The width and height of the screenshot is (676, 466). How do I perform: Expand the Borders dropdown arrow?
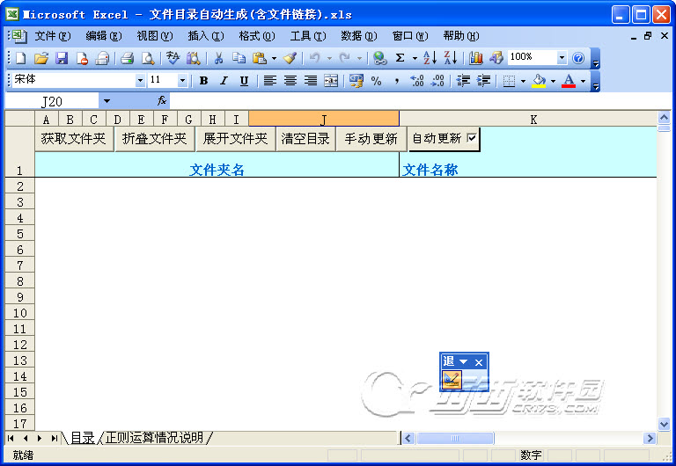click(x=523, y=81)
